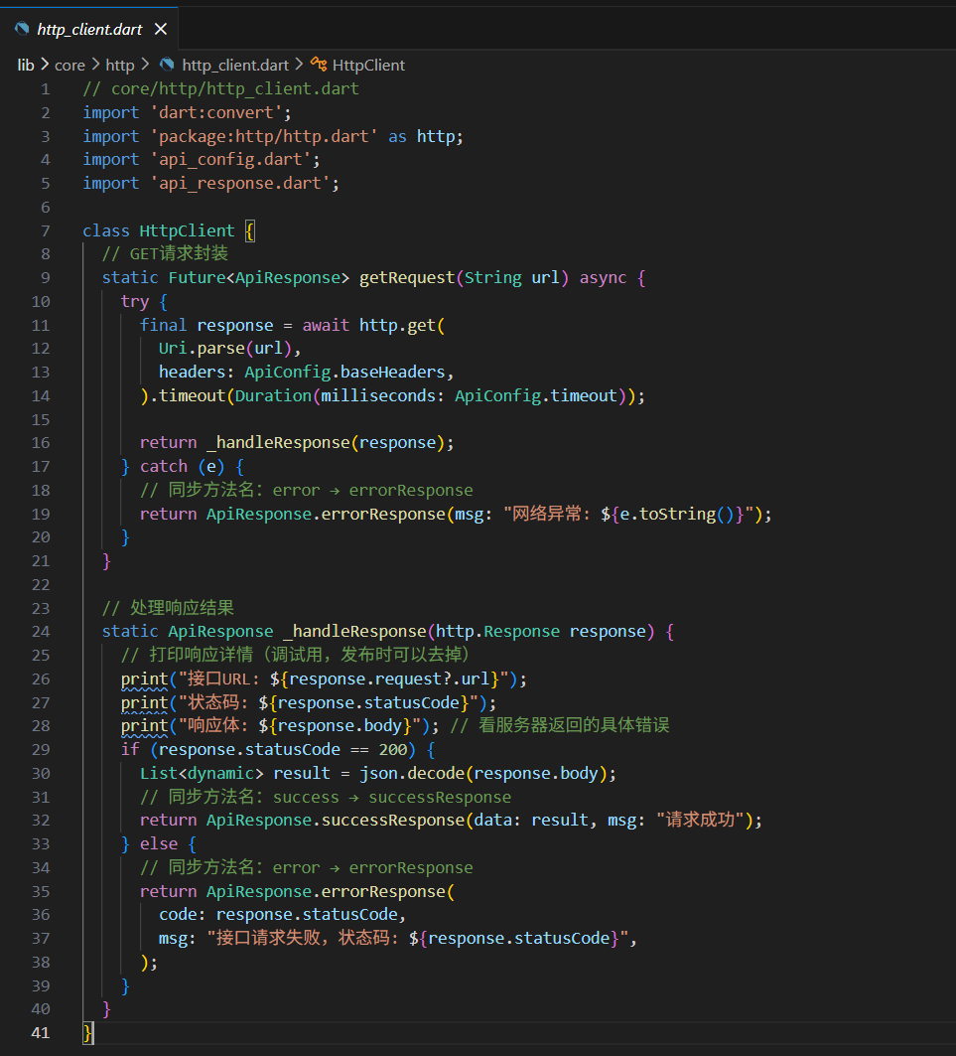
Task: Click msg string 接口请求失败 on line 37
Action: point(418,938)
